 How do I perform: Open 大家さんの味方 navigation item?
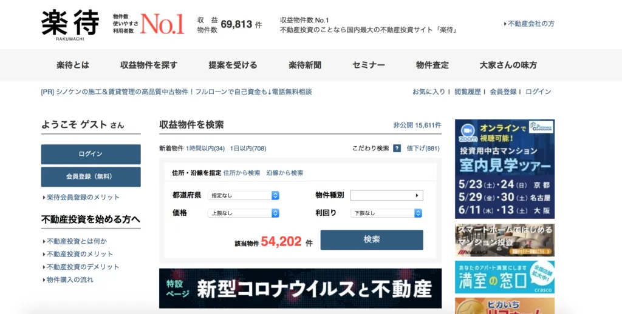pyautogui.click(x=508, y=65)
